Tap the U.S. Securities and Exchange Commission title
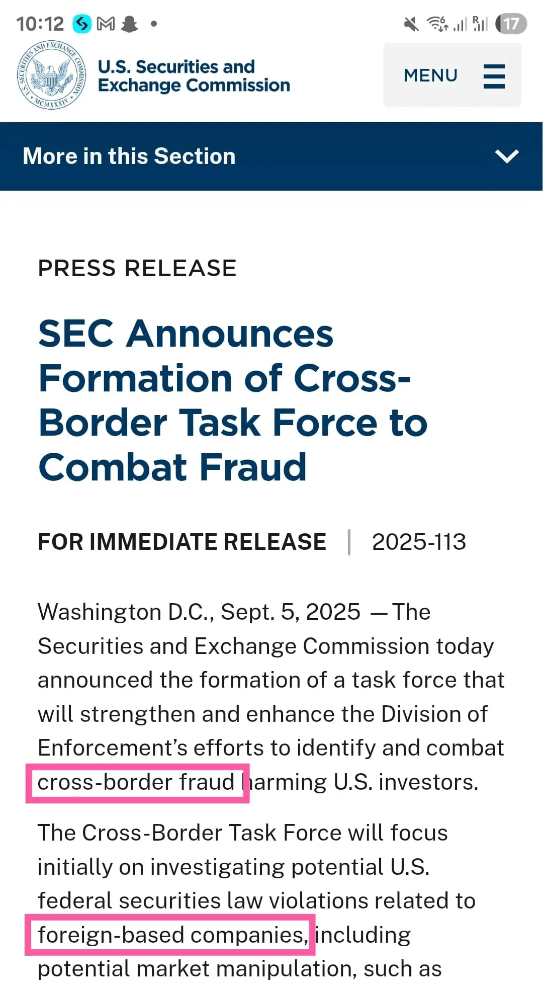This screenshot has height=990, width=543. [x=194, y=76]
